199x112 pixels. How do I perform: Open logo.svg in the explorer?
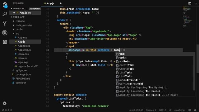click(x=25, y=62)
